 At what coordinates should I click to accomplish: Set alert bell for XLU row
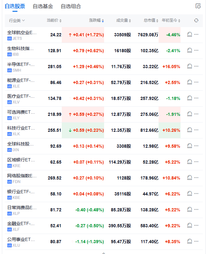(190, 241)
